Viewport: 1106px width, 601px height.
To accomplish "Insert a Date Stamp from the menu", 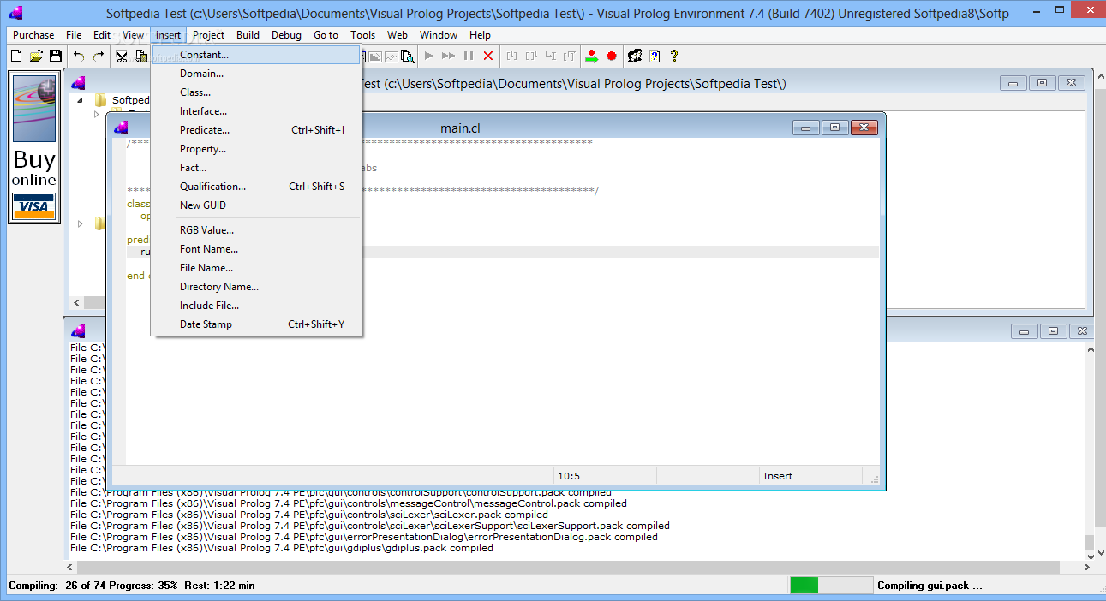I will point(256,324).
